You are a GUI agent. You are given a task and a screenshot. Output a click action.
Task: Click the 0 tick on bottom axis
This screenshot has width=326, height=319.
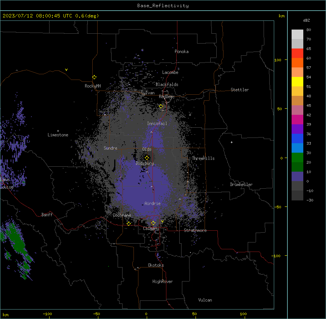146,314
